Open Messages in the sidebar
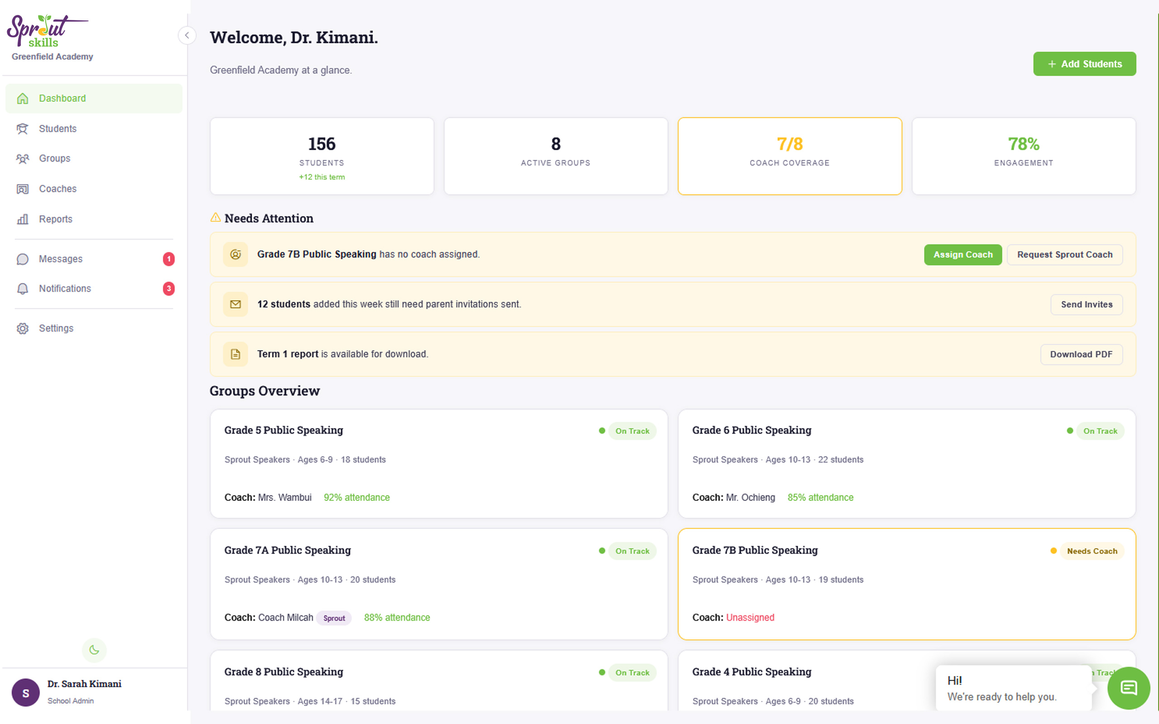This screenshot has width=1159, height=724. [x=94, y=258]
